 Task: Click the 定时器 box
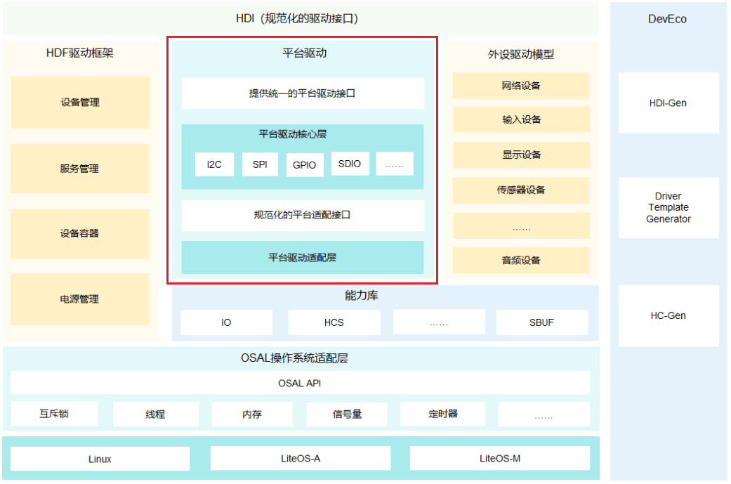pyautogui.click(x=442, y=414)
